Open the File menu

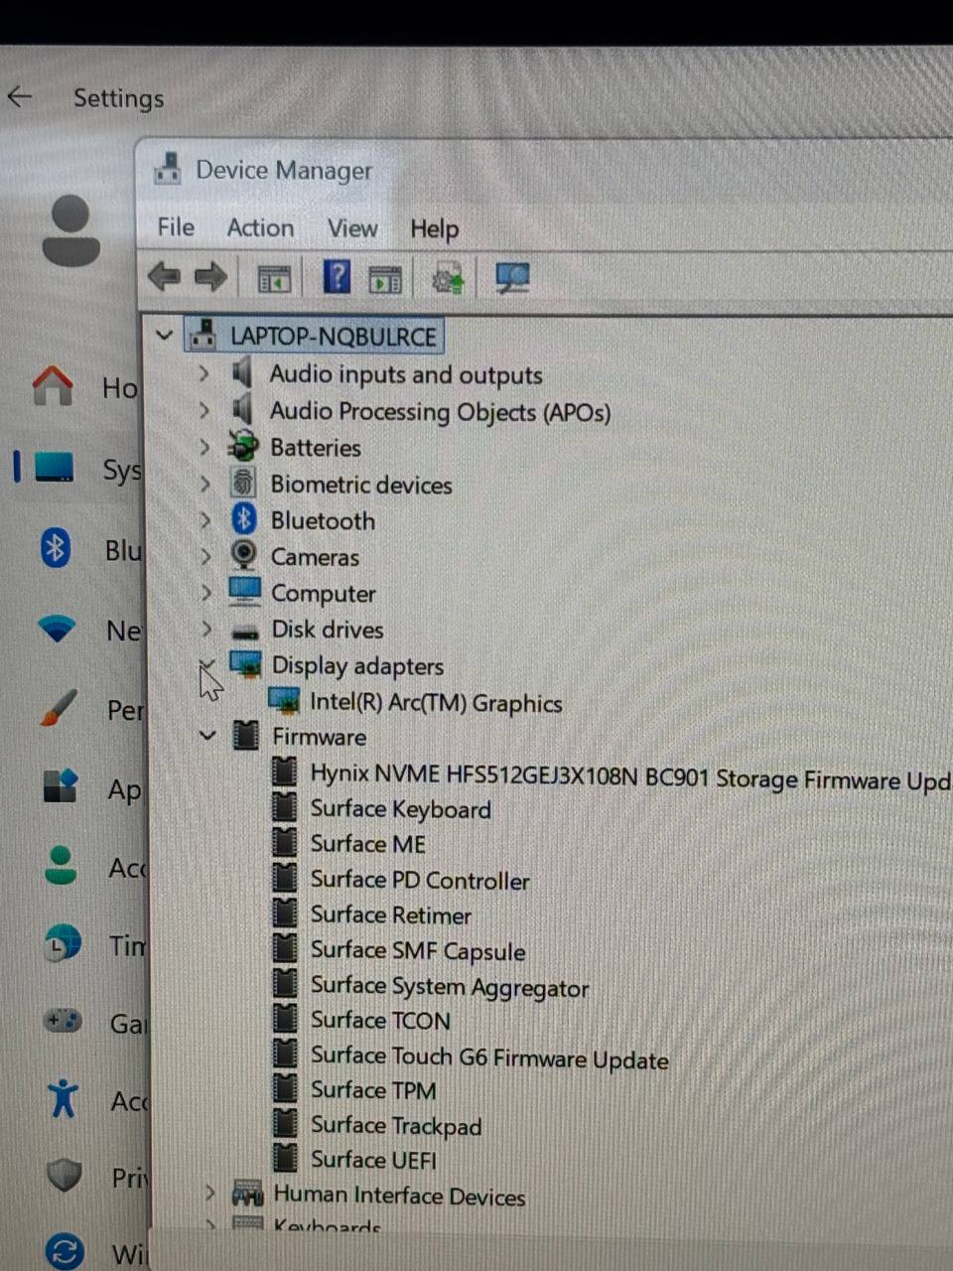pos(176,226)
